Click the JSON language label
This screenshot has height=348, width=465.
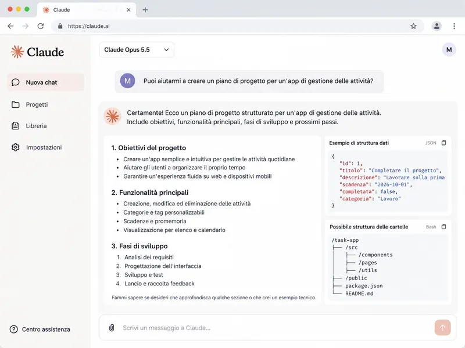(x=431, y=143)
